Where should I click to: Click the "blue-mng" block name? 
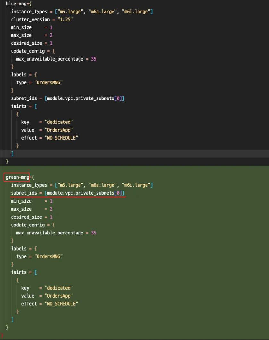(16, 4)
